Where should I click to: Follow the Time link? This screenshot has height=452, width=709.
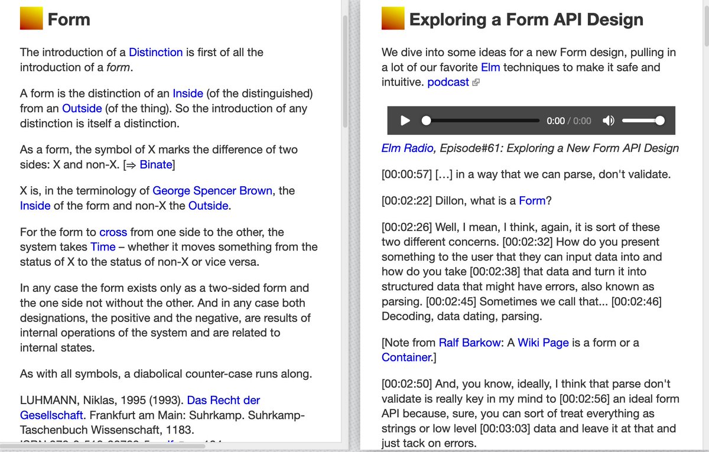(103, 246)
